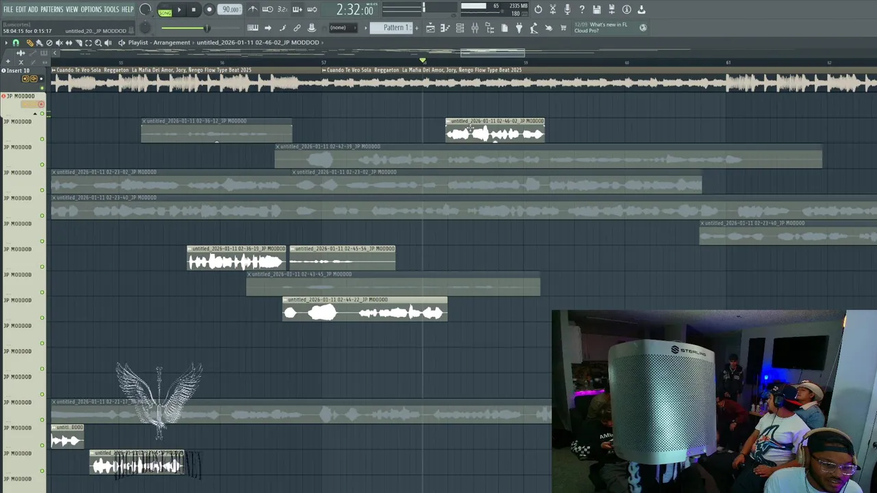This screenshot has width=877, height=493.
Task: Select the Playlist draw pencil tool
Action: pyautogui.click(x=29, y=42)
